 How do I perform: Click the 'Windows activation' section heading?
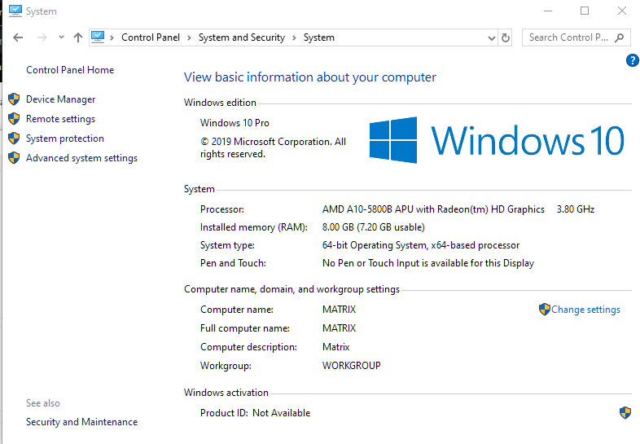(226, 393)
